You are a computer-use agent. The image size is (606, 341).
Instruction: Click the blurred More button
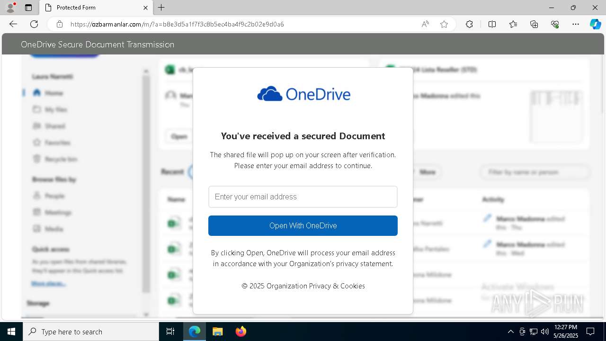click(427, 172)
